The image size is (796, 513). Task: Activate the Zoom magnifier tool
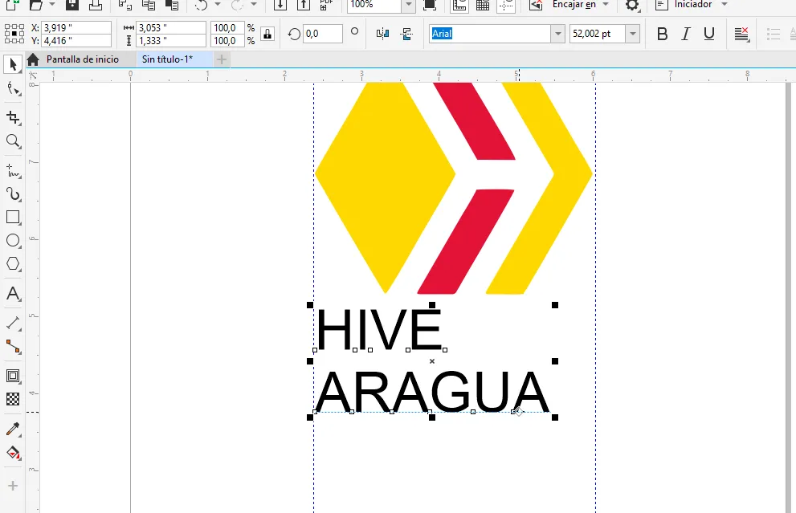13,141
